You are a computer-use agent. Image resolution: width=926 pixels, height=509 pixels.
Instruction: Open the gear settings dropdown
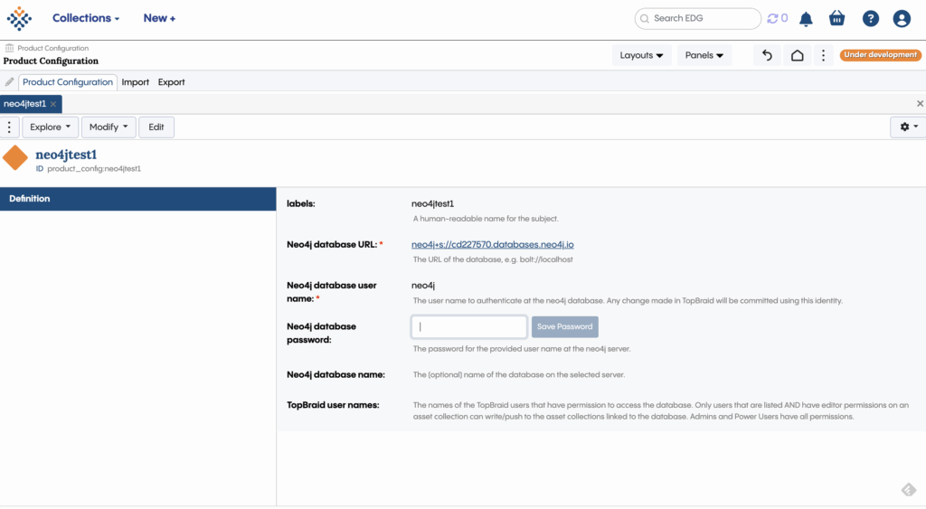(908, 127)
